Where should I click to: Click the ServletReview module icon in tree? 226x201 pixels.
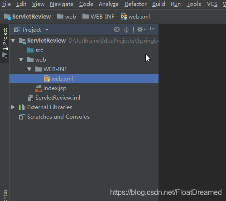22,41
